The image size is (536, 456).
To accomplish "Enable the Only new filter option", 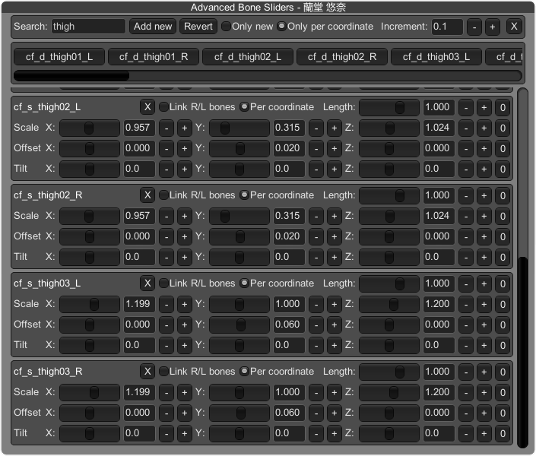I will 227,27.
